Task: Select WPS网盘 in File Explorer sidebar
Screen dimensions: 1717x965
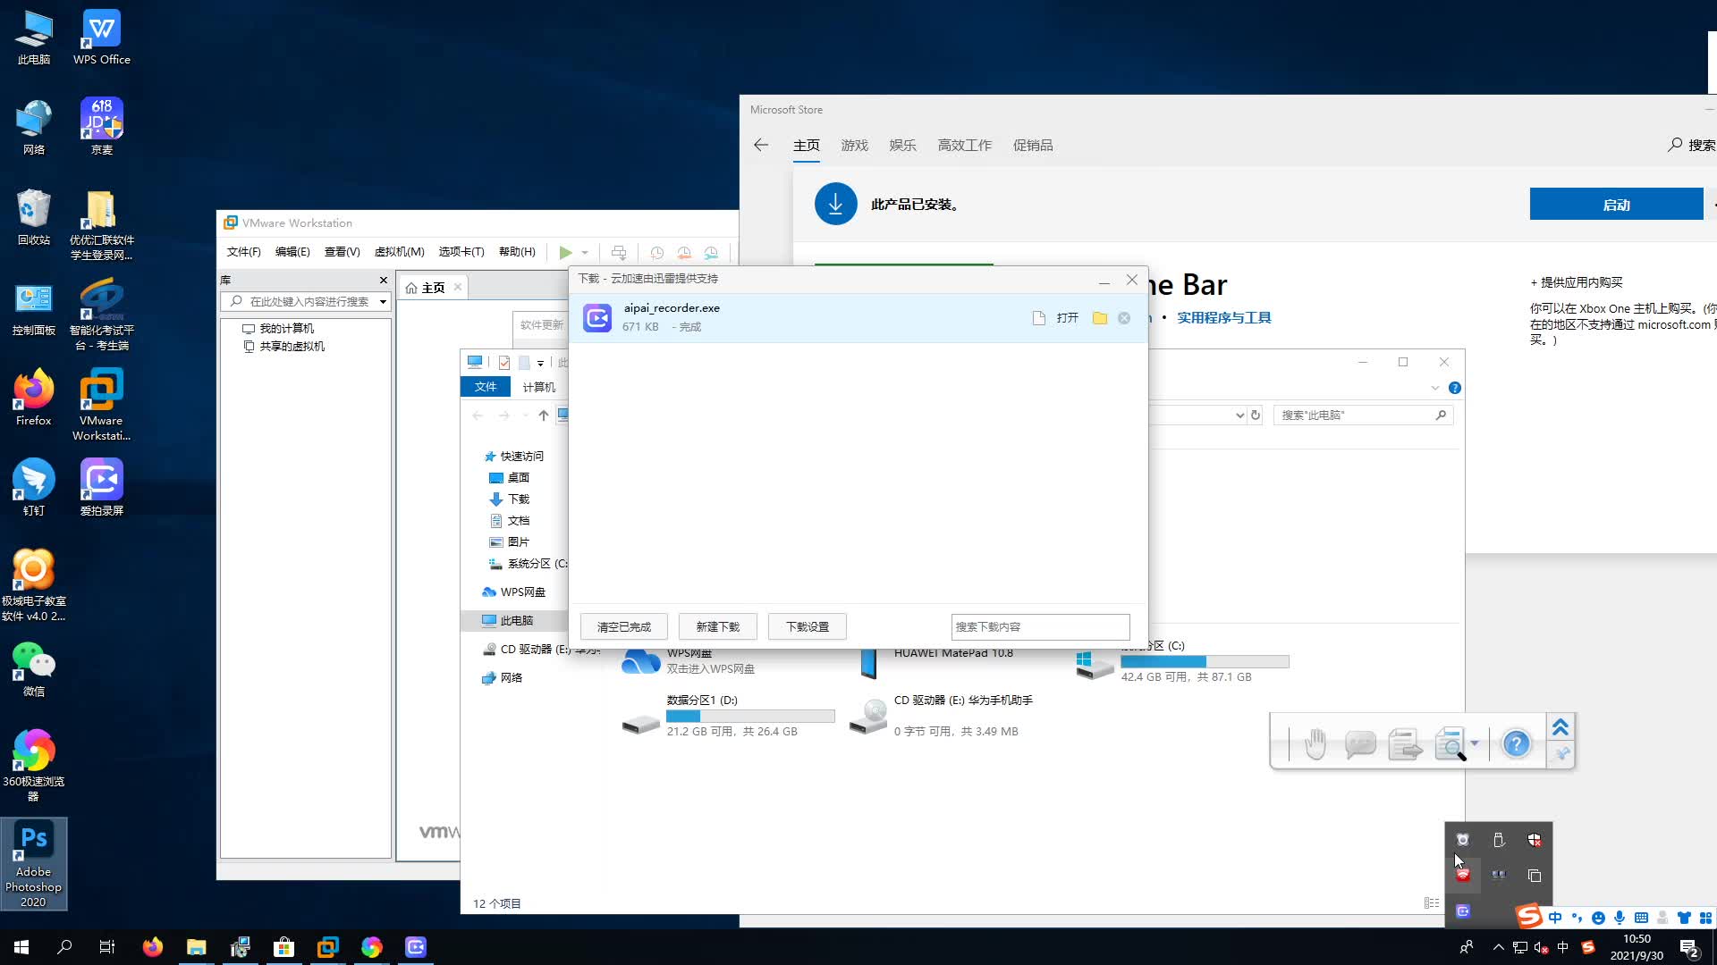Action: (522, 592)
